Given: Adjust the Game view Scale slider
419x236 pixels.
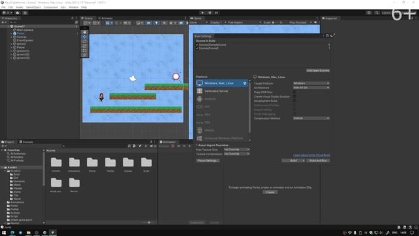Looking at the screenshot, I should [x=275, y=22].
